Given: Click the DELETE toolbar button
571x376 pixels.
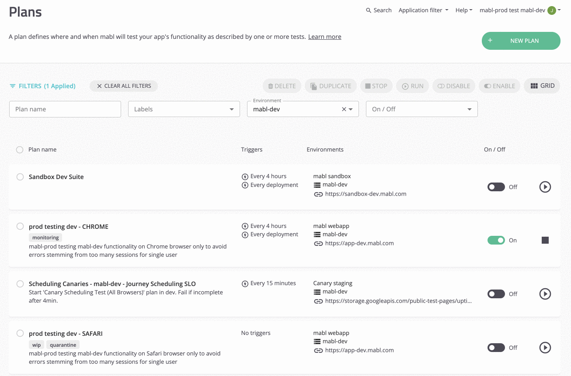Looking at the screenshot, I should click(282, 86).
